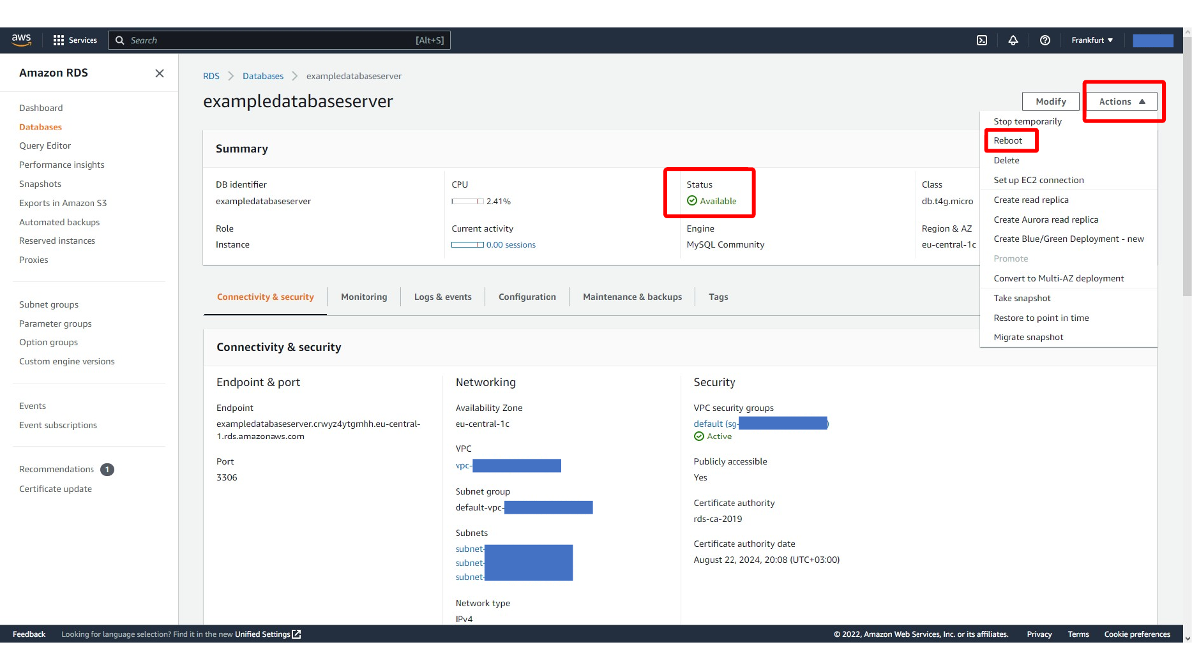
Task: Open Proxies in the sidebar
Action: (33, 260)
